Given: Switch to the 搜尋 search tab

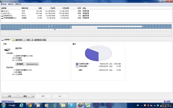Looking at the screenshot, I should (x=27, y=40).
